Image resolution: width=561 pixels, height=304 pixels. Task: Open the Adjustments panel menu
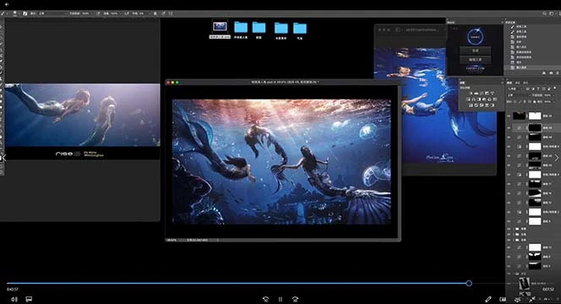pyautogui.click(x=503, y=83)
